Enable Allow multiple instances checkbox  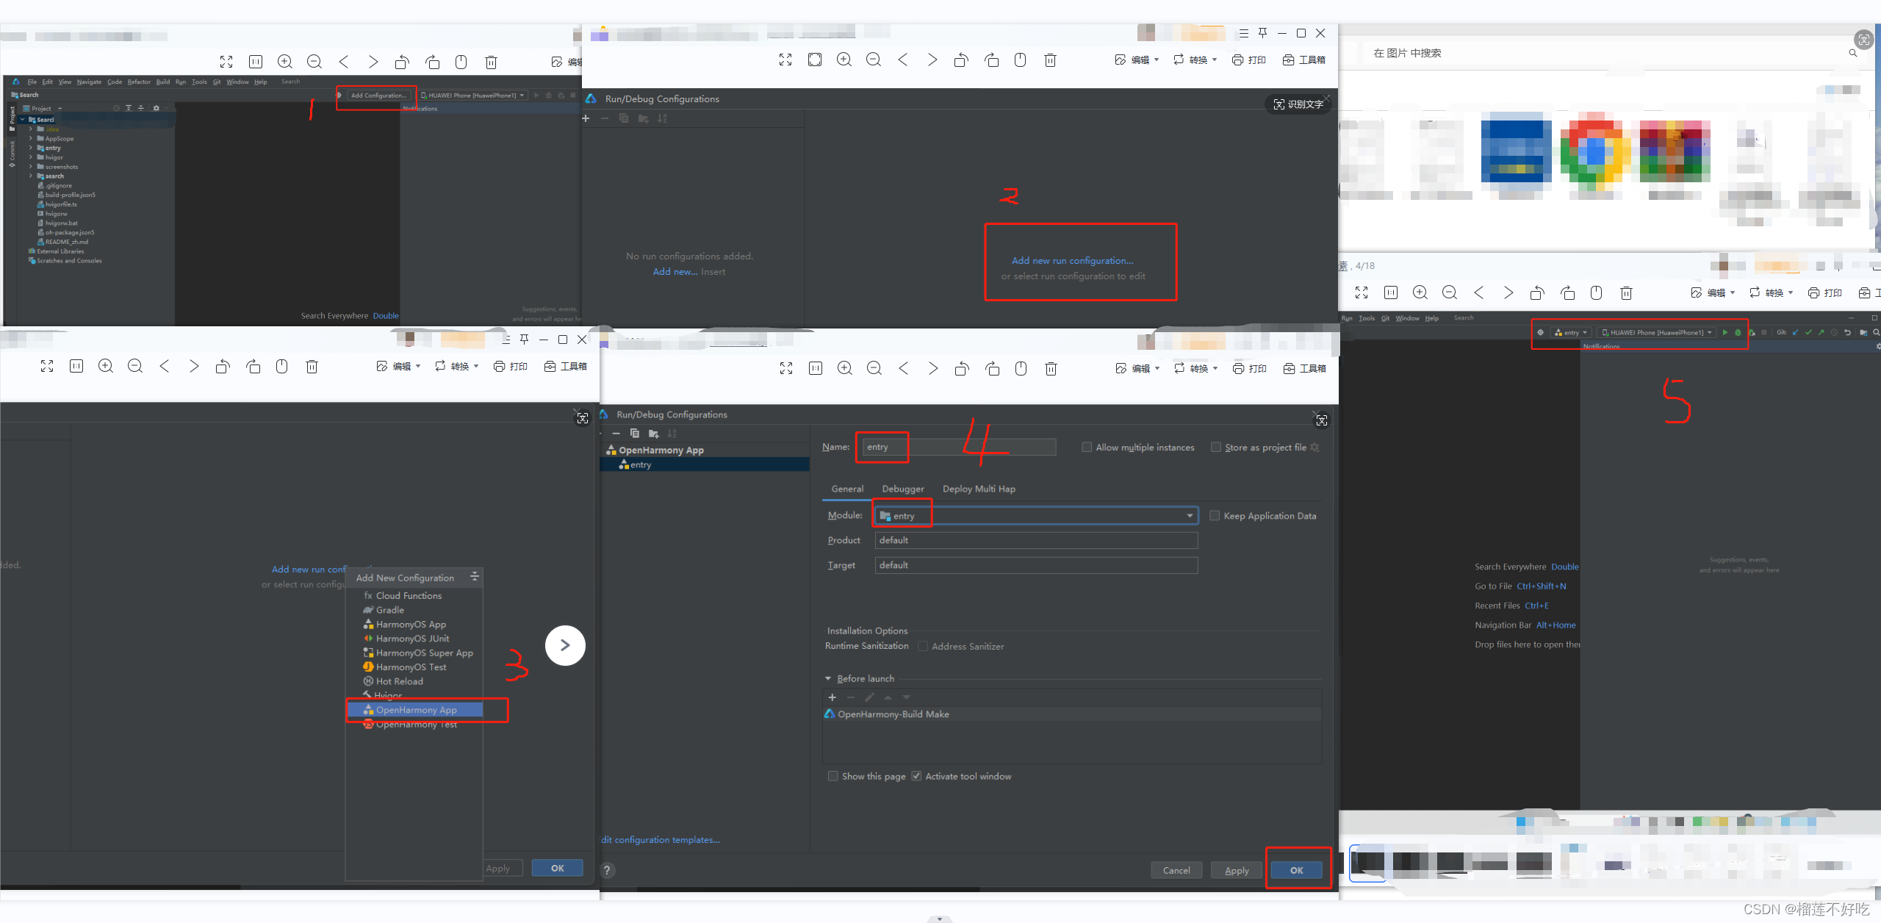pos(1087,448)
